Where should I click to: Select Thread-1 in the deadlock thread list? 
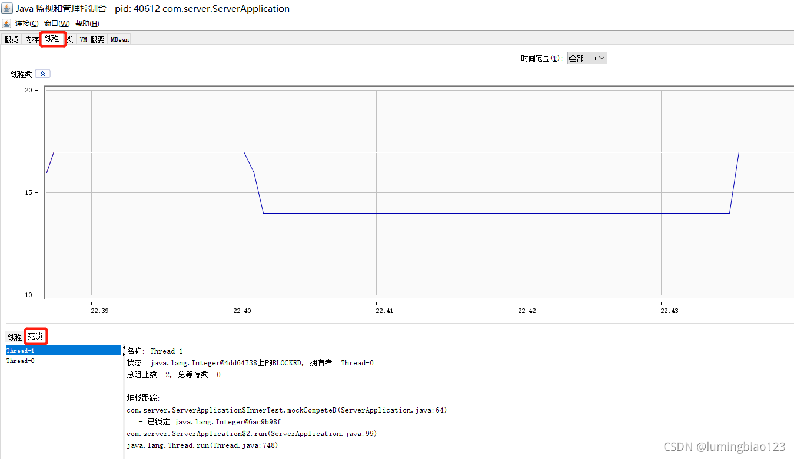pyautogui.click(x=19, y=350)
